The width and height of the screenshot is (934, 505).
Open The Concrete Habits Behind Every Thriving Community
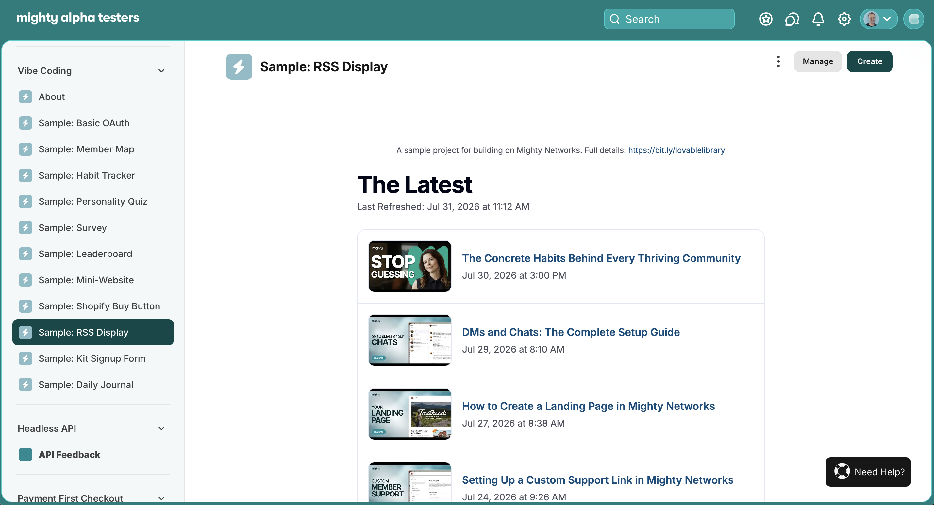click(601, 258)
